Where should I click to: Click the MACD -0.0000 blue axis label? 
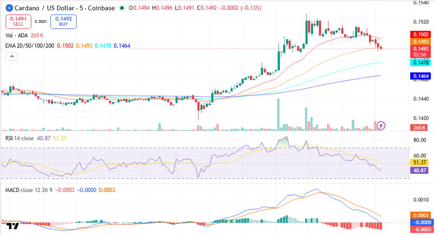pos(421,222)
